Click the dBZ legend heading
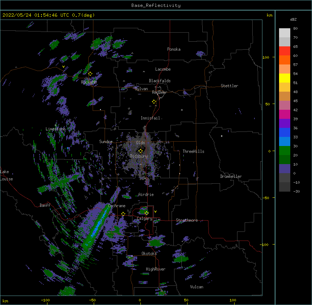The image size is (312, 305). pos(293,20)
